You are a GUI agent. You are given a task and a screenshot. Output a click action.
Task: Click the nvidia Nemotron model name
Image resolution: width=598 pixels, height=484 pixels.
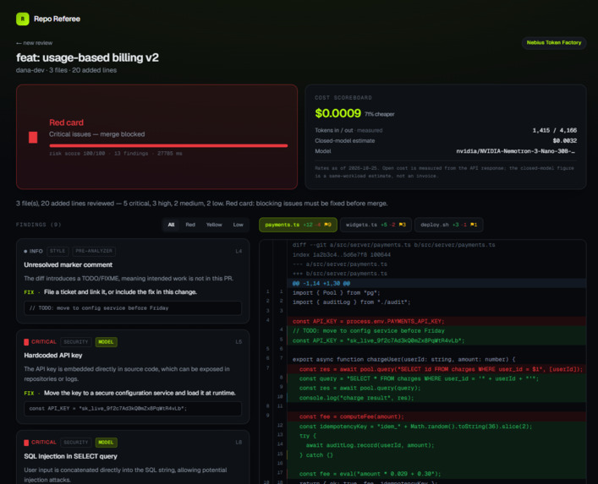coord(516,151)
